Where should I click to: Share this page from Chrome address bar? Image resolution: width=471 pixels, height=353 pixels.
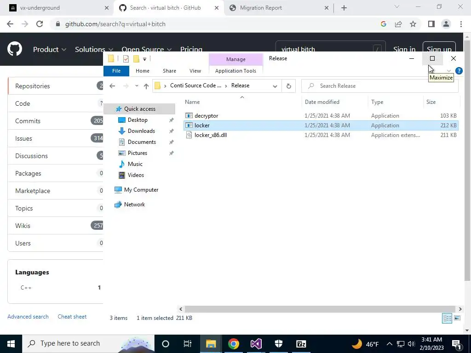398,24
